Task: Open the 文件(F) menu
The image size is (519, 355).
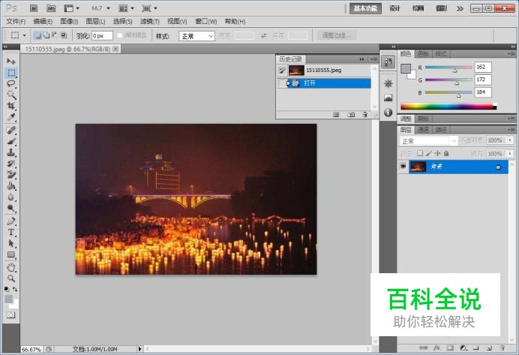Action: tap(16, 22)
